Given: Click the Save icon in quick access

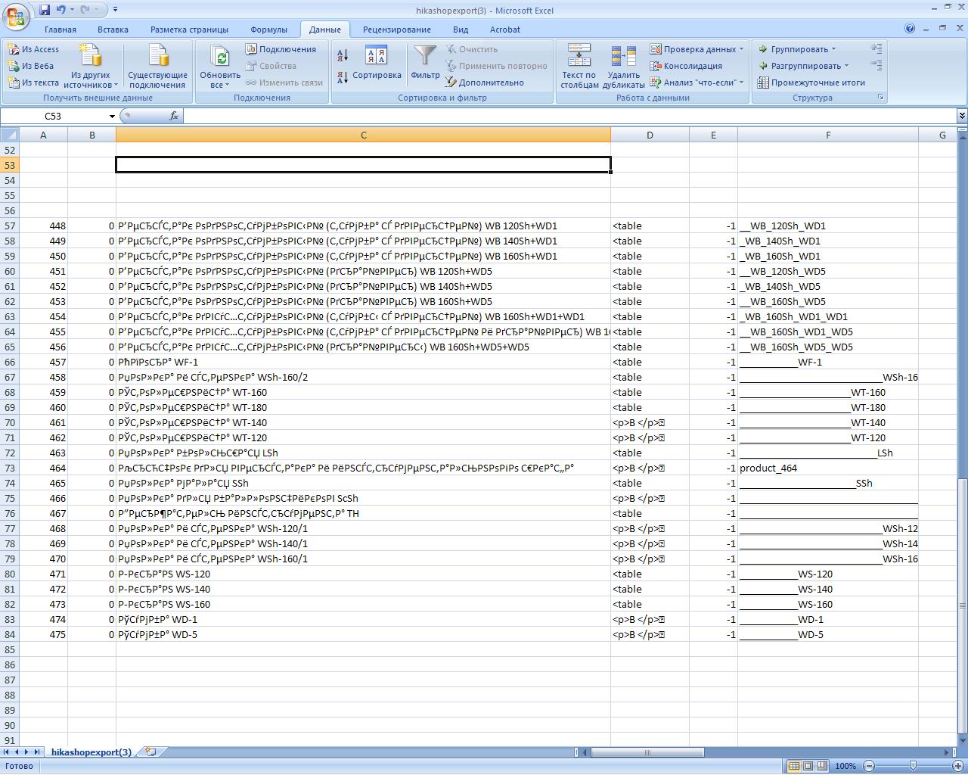Looking at the screenshot, I should (x=45, y=10).
